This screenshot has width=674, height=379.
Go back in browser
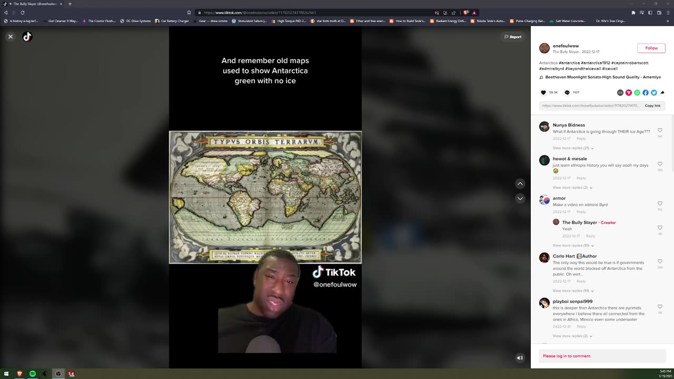pyautogui.click(x=6, y=13)
